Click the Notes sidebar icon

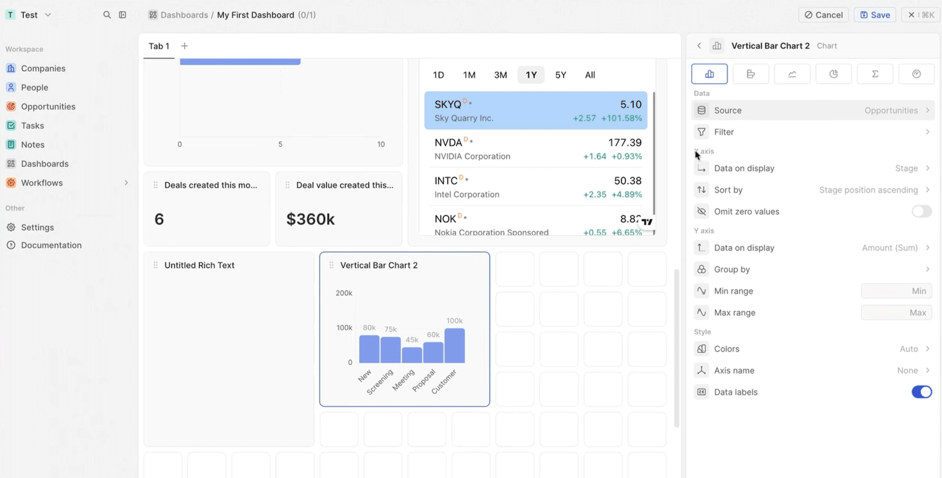11,145
